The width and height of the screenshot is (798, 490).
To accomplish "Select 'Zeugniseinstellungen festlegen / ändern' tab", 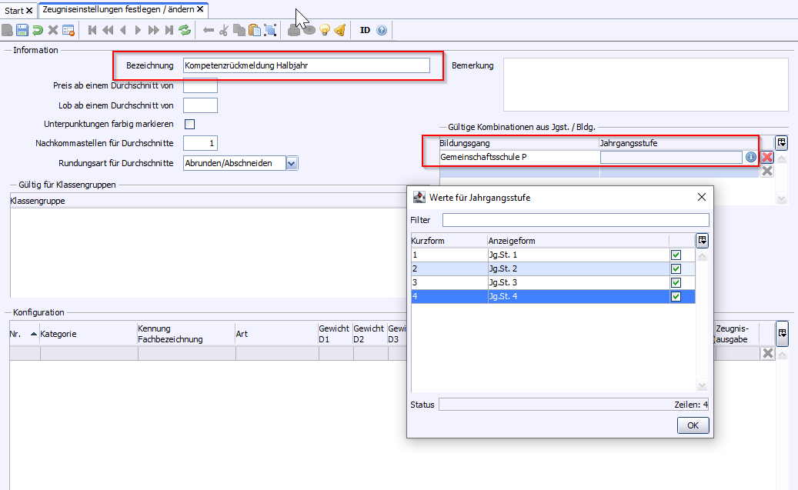I will (x=119, y=10).
